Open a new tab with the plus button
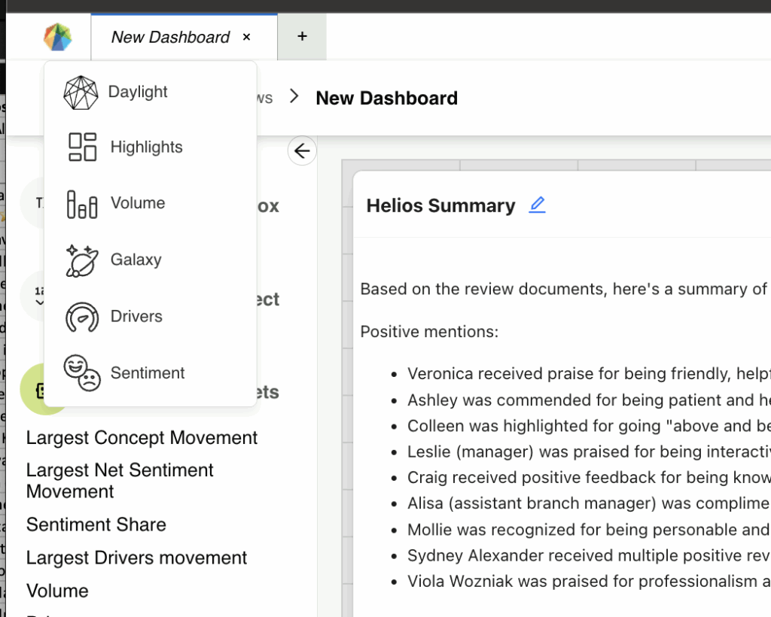 tap(302, 36)
